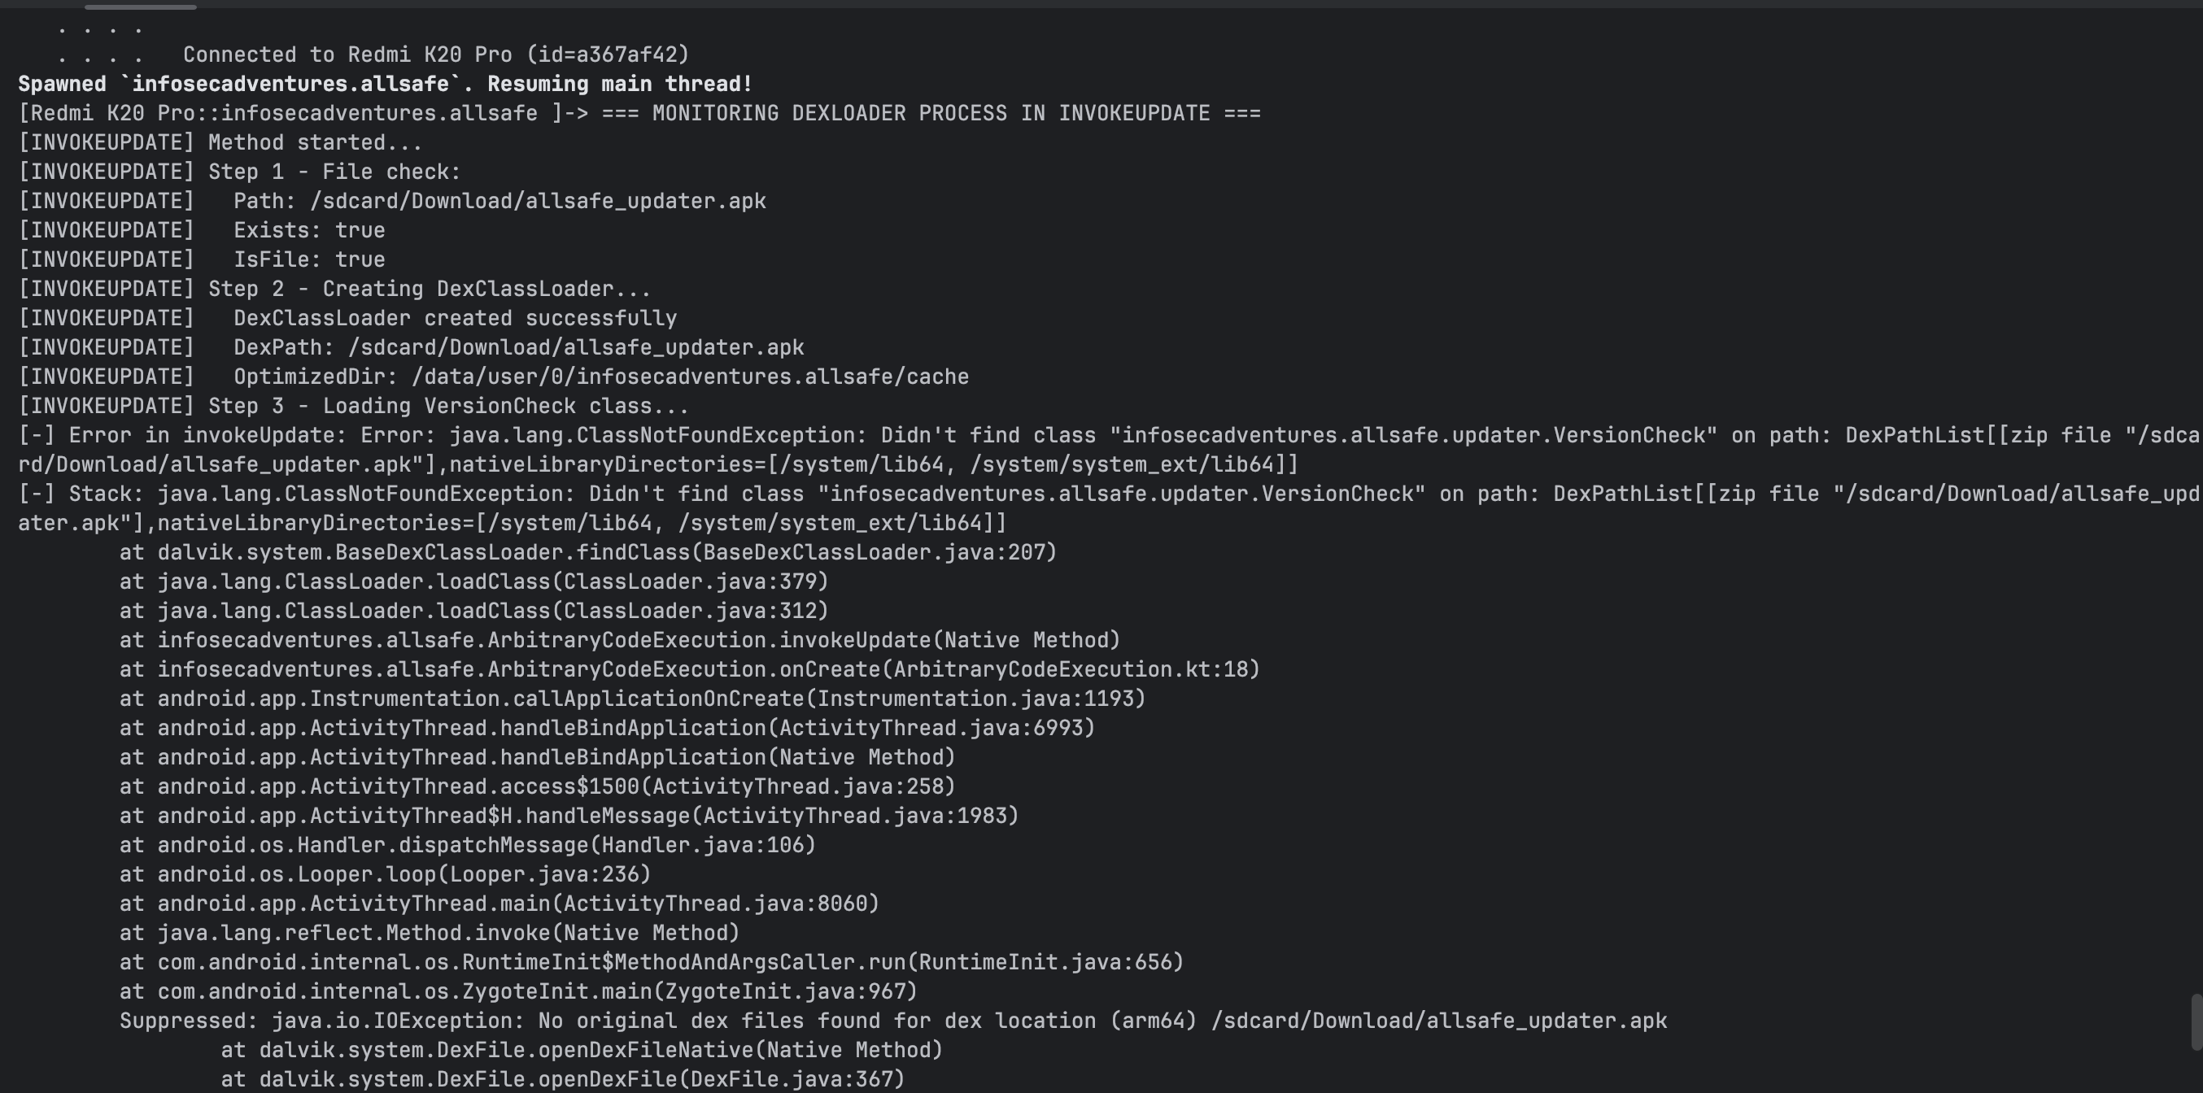Click the horizontal scrollbar thumb at top

[x=140, y=7]
